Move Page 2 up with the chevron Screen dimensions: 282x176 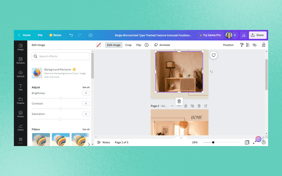pos(172,106)
